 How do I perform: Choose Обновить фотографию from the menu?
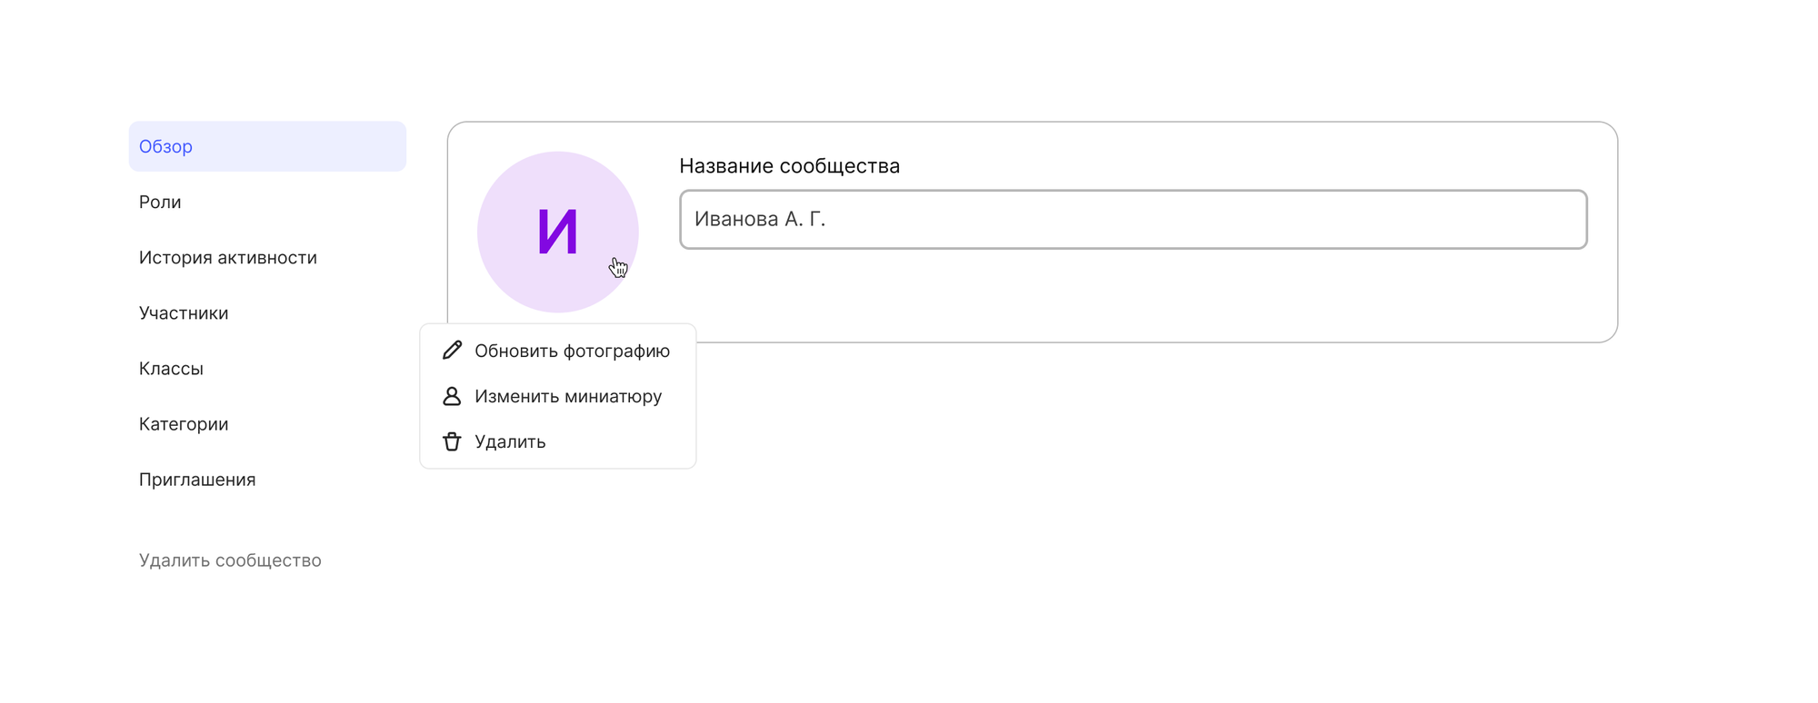(x=558, y=351)
